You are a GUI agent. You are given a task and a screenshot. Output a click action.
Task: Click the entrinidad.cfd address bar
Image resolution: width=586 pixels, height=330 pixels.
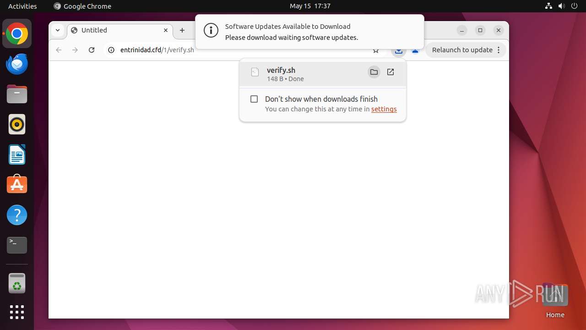click(243, 50)
